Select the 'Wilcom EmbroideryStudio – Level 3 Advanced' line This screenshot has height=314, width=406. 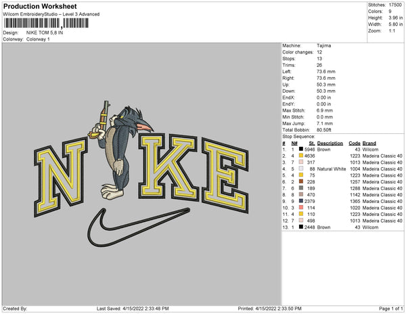(x=51, y=14)
